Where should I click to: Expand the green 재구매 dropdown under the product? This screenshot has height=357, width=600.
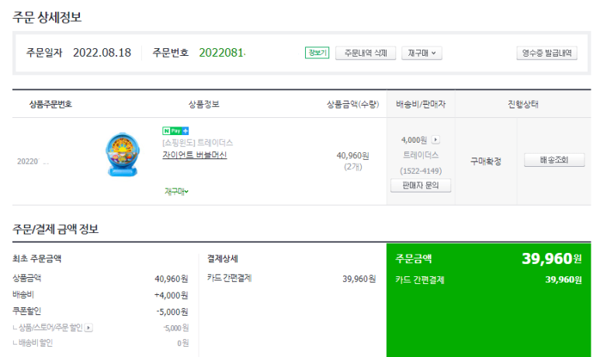[x=176, y=192]
